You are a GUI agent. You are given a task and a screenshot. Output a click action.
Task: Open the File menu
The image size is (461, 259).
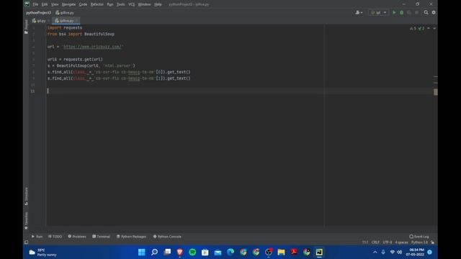coord(35,4)
